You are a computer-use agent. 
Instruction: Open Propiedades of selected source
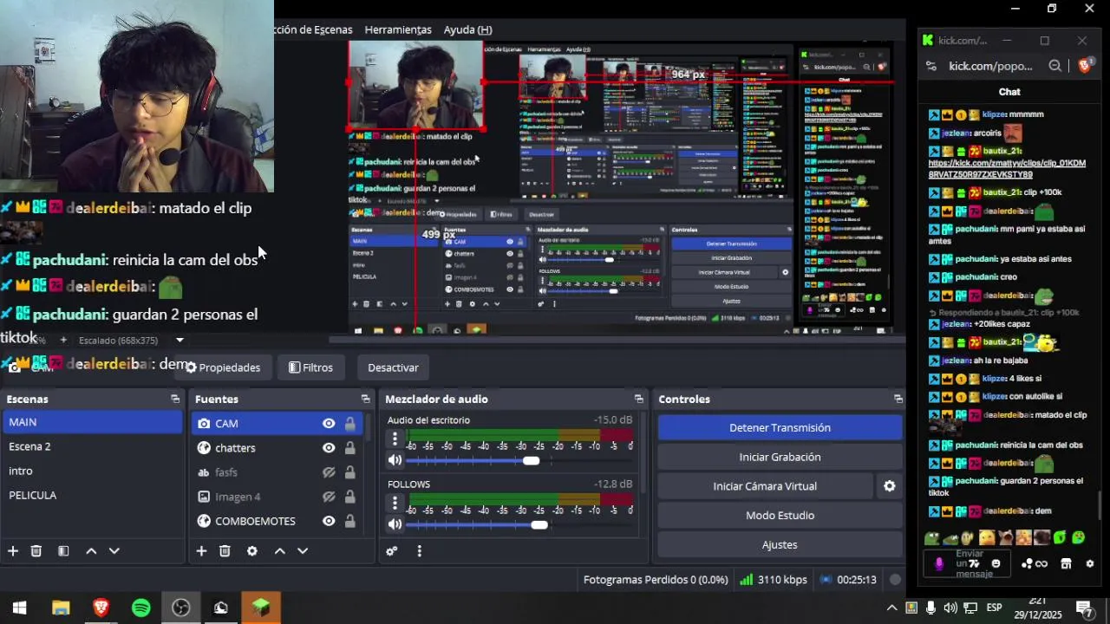pos(222,367)
